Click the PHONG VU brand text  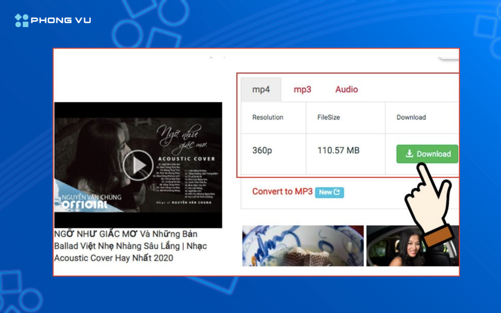coord(60,20)
